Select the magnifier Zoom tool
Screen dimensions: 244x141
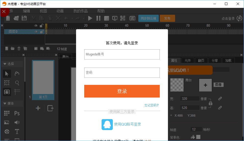17,83
